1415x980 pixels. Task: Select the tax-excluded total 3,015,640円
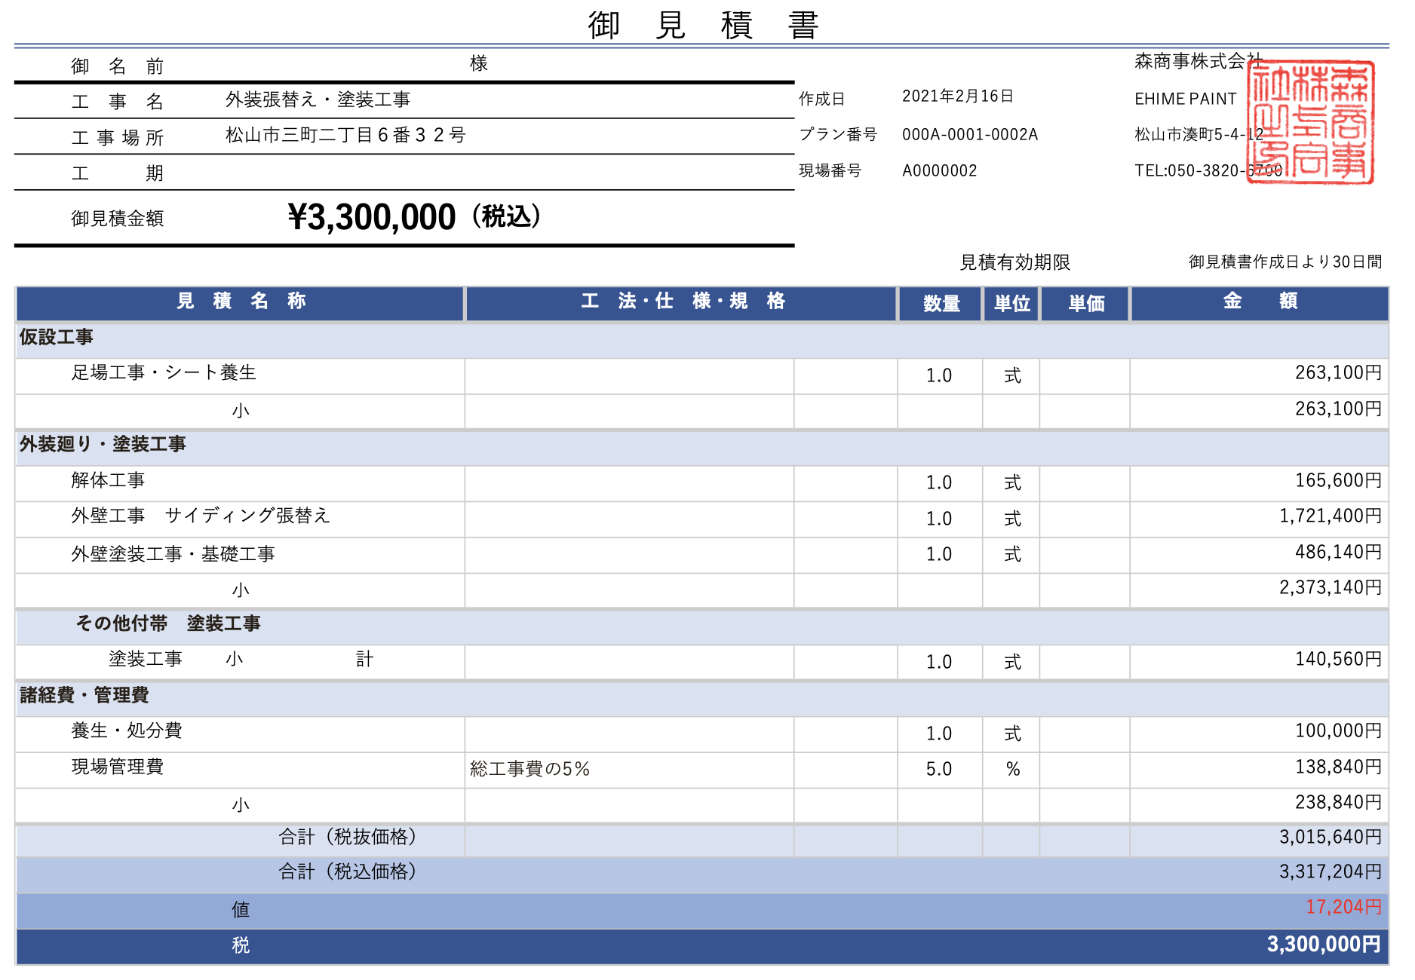pos(1331,837)
